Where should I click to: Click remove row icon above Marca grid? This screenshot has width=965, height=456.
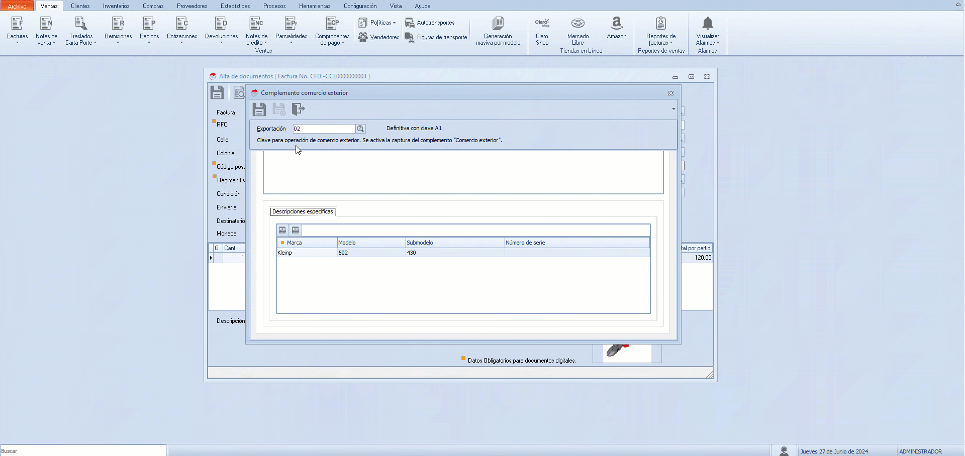point(296,230)
